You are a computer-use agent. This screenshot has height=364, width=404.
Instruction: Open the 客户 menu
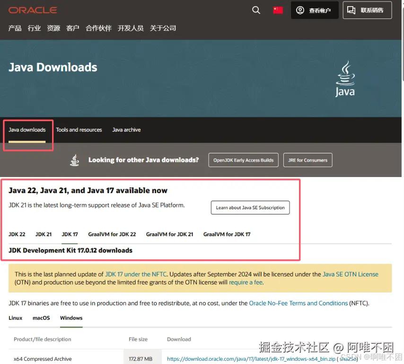[x=73, y=28]
